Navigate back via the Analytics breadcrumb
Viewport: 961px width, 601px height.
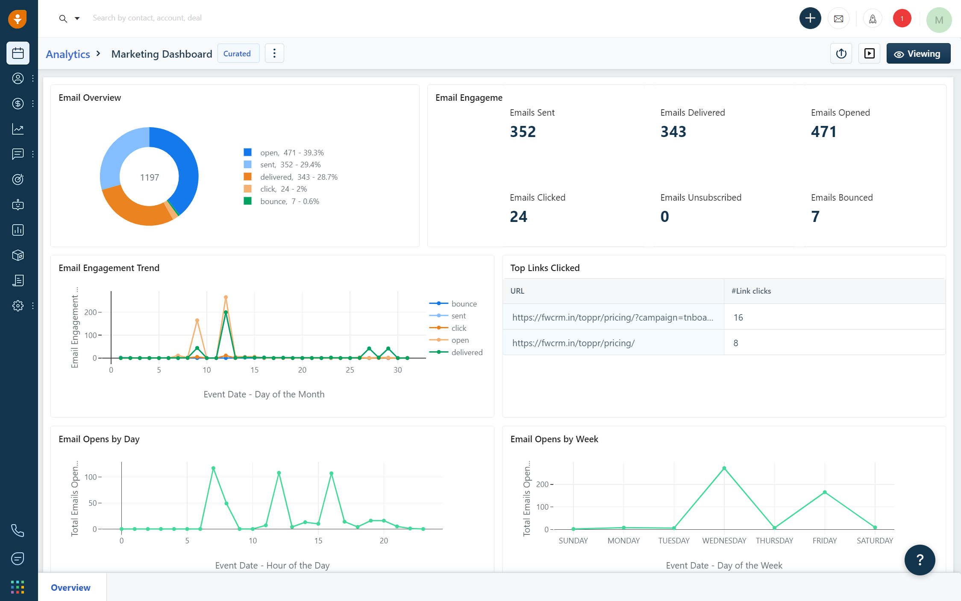point(68,54)
